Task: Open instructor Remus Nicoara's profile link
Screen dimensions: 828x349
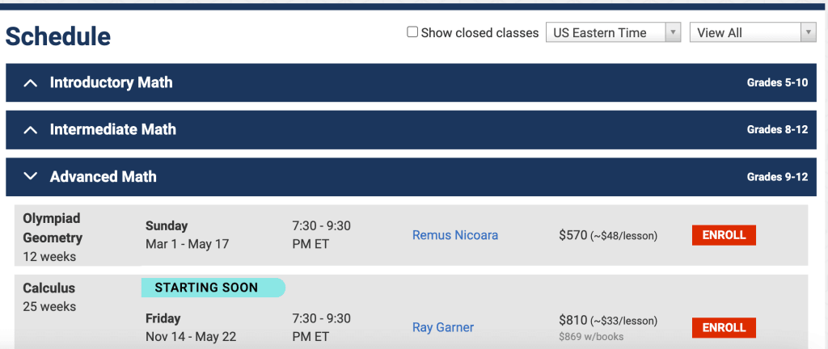Action: [455, 235]
